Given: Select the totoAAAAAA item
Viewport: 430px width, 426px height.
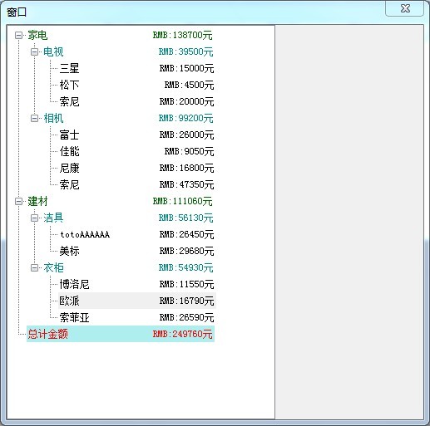Looking at the screenshot, I should (x=137, y=234).
